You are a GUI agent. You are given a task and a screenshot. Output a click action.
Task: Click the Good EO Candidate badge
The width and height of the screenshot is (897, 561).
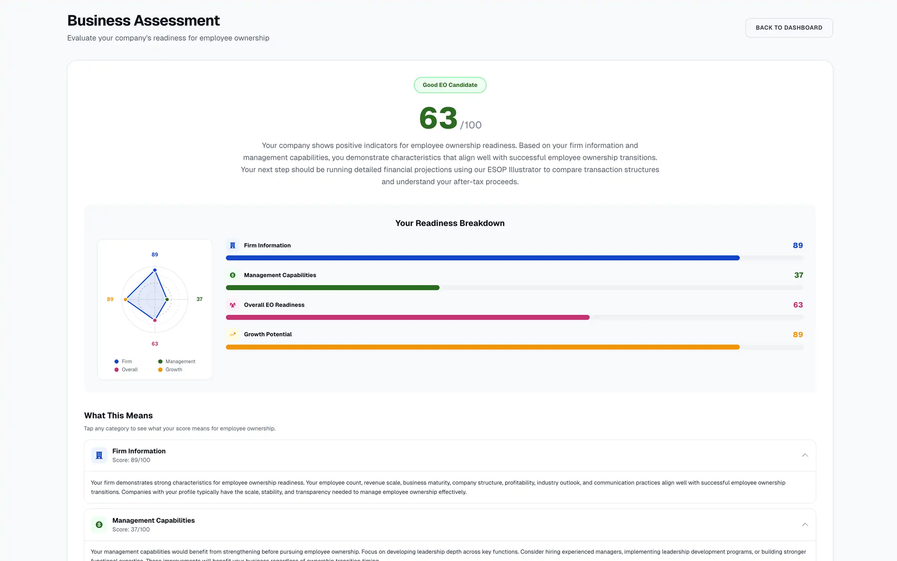pos(450,85)
